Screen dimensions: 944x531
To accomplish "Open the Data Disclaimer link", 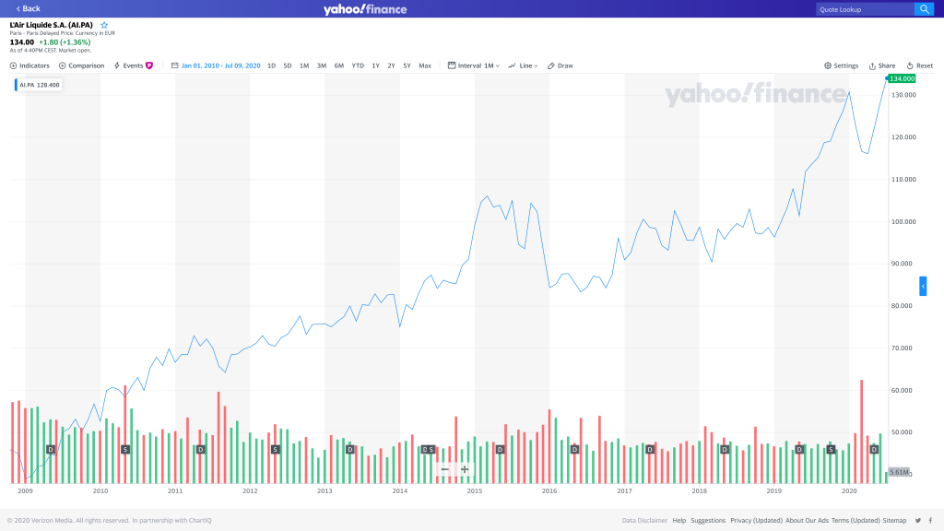I will coord(644,520).
